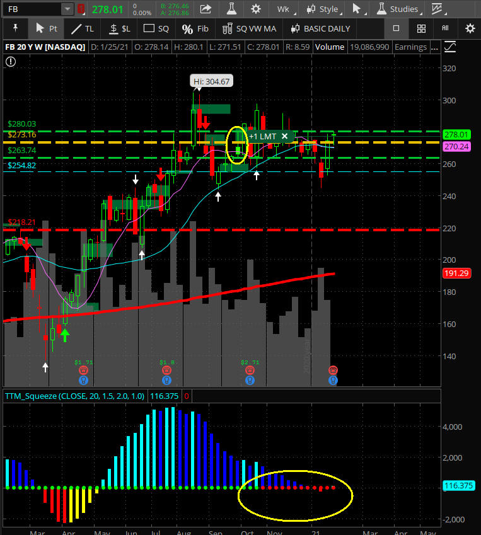Apply the SQ VW MA study set
481x535 pixels.
[249, 28]
